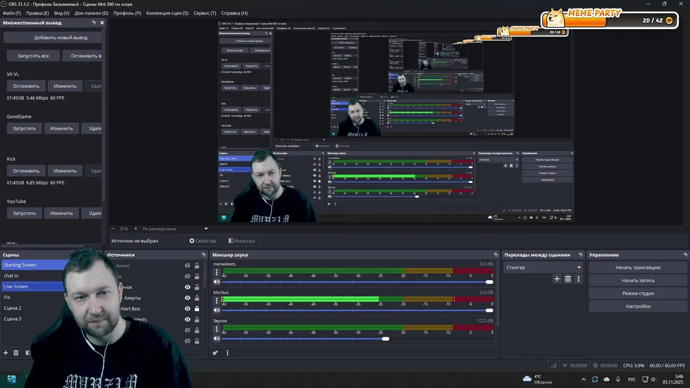Lock the Алерты source
This screenshot has width=690, height=388.
coord(197,298)
